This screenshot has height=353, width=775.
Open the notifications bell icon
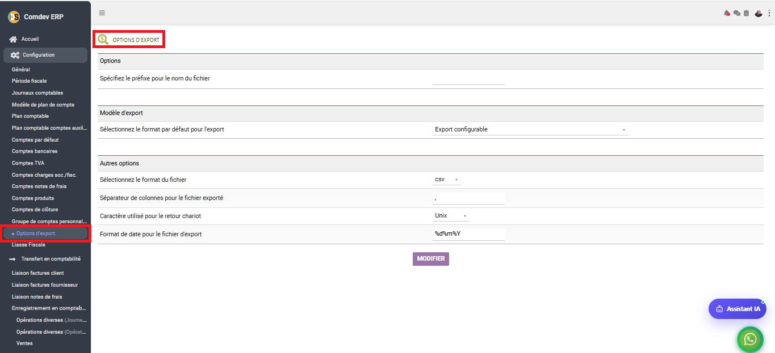(727, 13)
